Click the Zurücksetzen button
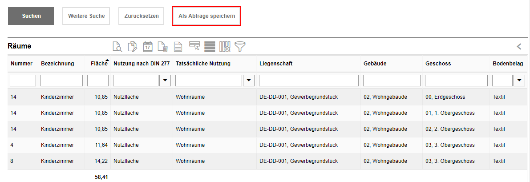The image size is (530, 182). tap(141, 16)
